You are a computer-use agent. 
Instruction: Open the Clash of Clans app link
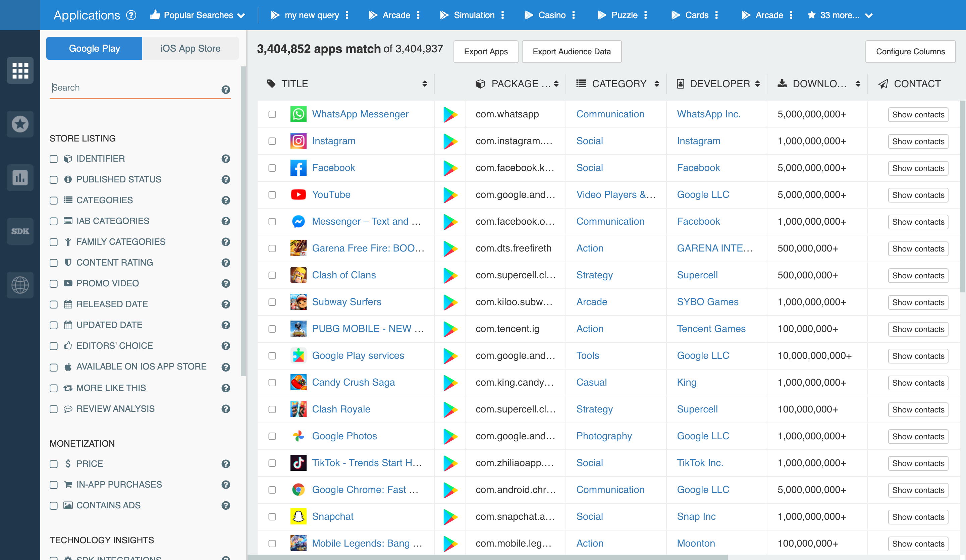343,275
